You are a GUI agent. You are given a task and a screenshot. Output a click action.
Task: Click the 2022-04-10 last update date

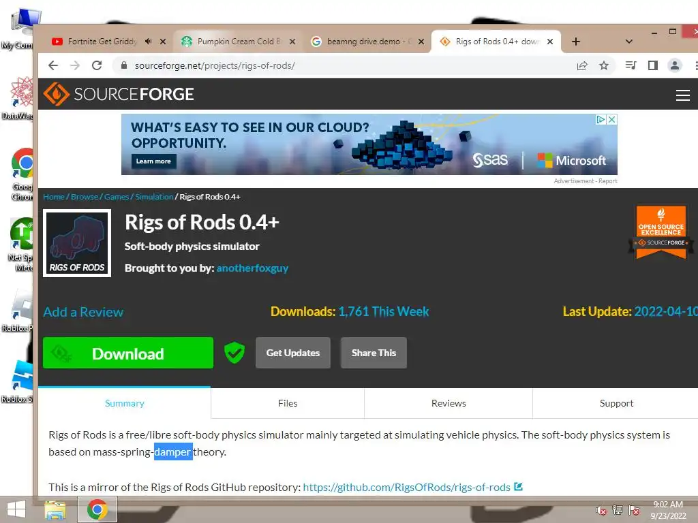[x=666, y=312]
